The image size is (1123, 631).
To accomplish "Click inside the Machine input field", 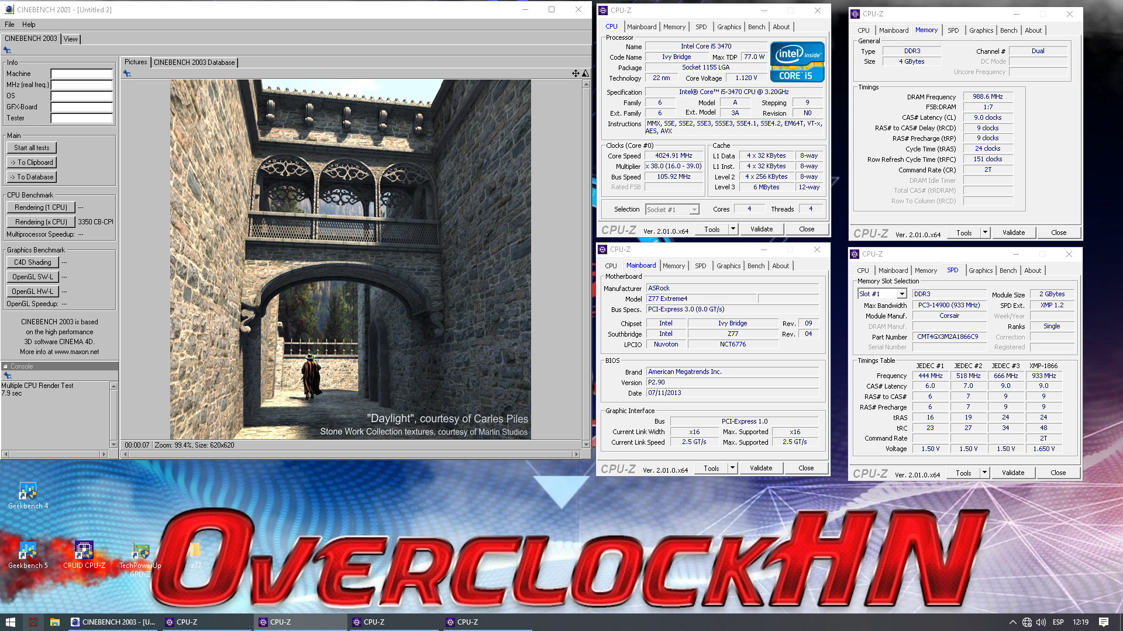I will coord(81,74).
